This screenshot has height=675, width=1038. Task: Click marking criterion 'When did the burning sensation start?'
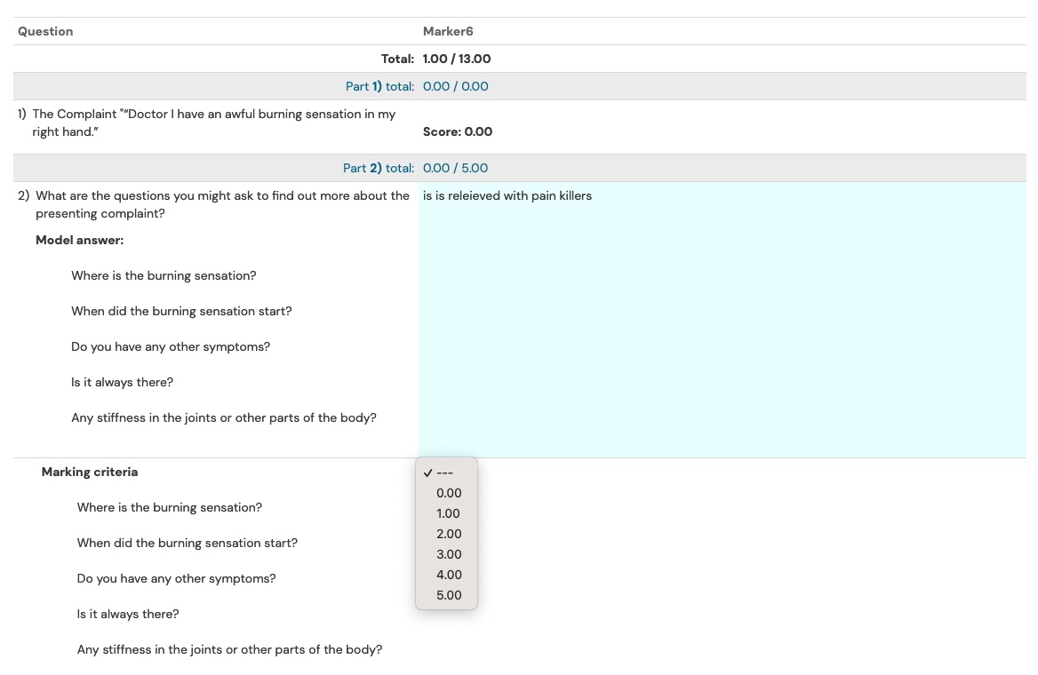pyautogui.click(x=188, y=543)
